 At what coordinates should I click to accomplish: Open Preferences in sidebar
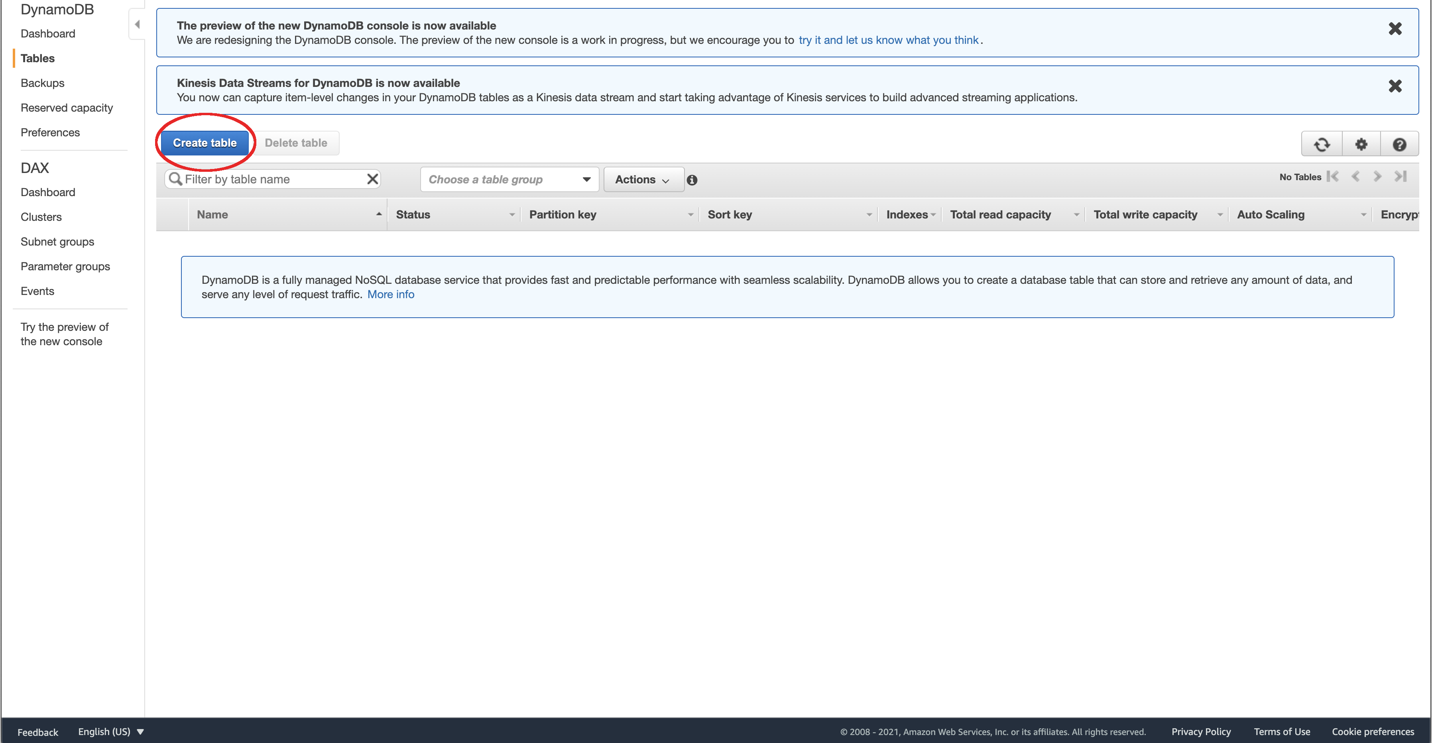point(50,132)
